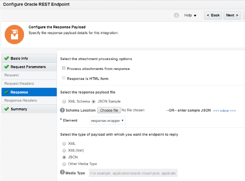Expand the Help dropdown menu
Image resolution: width=245 pixels, height=181 pixels.
click(x=190, y=15)
